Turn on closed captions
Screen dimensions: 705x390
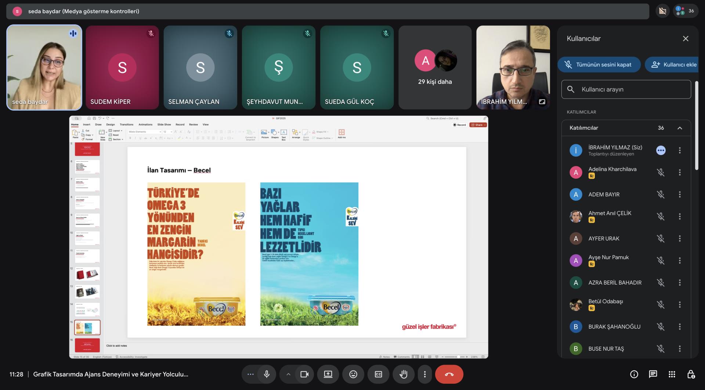click(378, 374)
